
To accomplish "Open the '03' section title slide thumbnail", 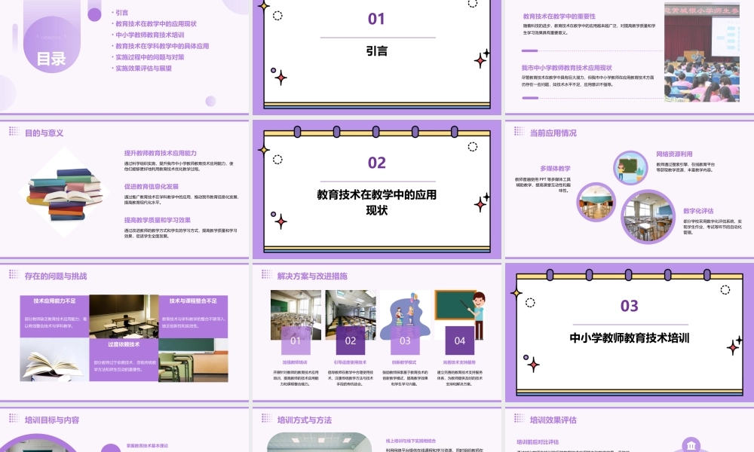I will click(630, 332).
